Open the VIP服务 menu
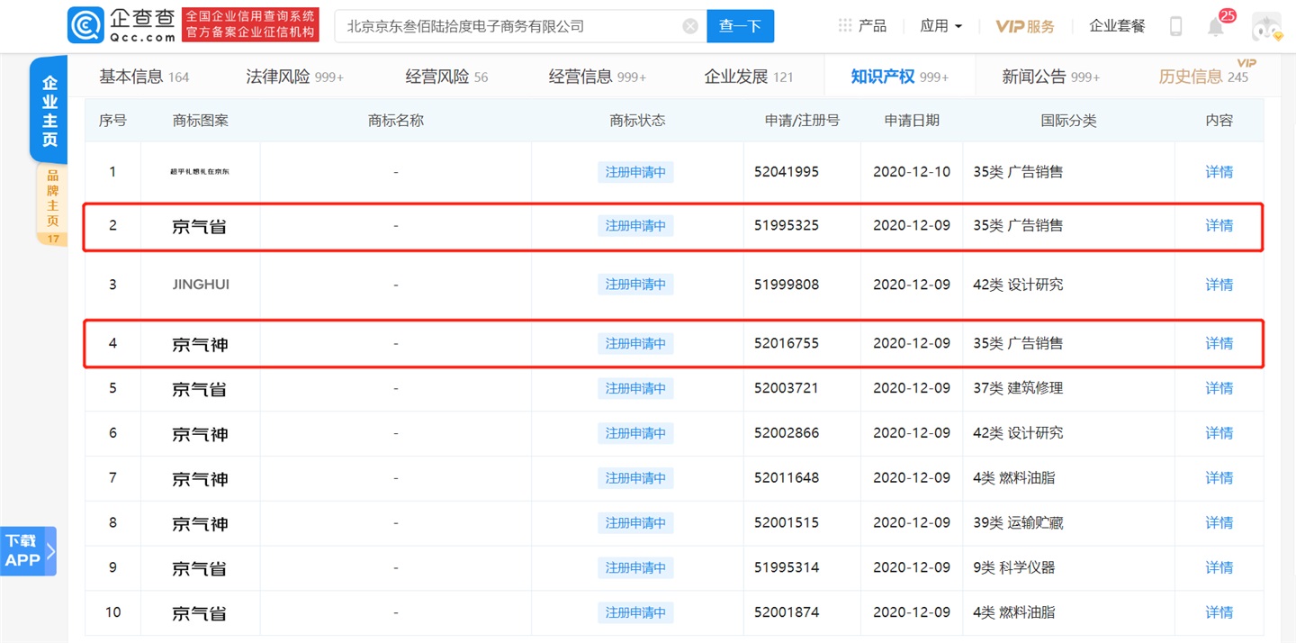This screenshot has width=1296, height=643. pyautogui.click(x=1025, y=26)
